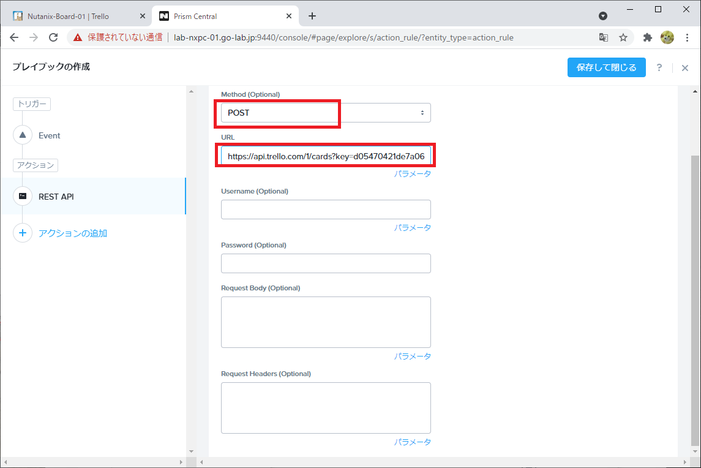
Task: Click パラメータ link under Request Headers
Action: click(412, 442)
